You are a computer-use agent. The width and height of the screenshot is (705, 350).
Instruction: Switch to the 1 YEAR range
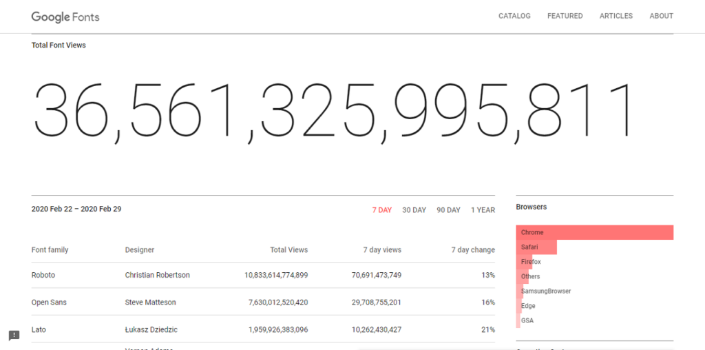point(483,210)
